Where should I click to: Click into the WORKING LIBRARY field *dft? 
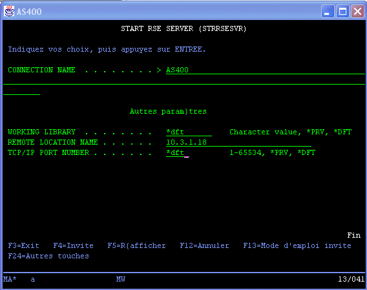(x=189, y=132)
